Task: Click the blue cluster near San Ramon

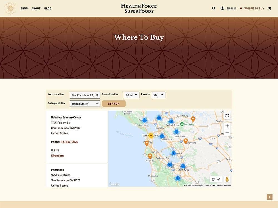Action: pyautogui.click(x=176, y=131)
